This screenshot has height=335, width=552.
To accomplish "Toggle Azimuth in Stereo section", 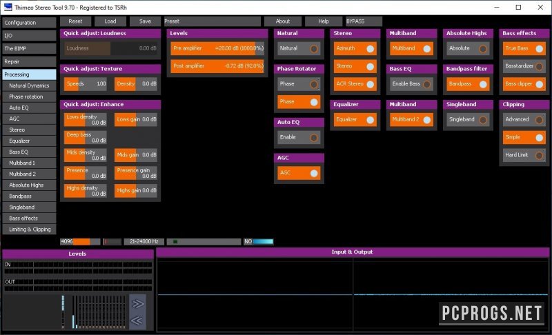I will click(355, 48).
